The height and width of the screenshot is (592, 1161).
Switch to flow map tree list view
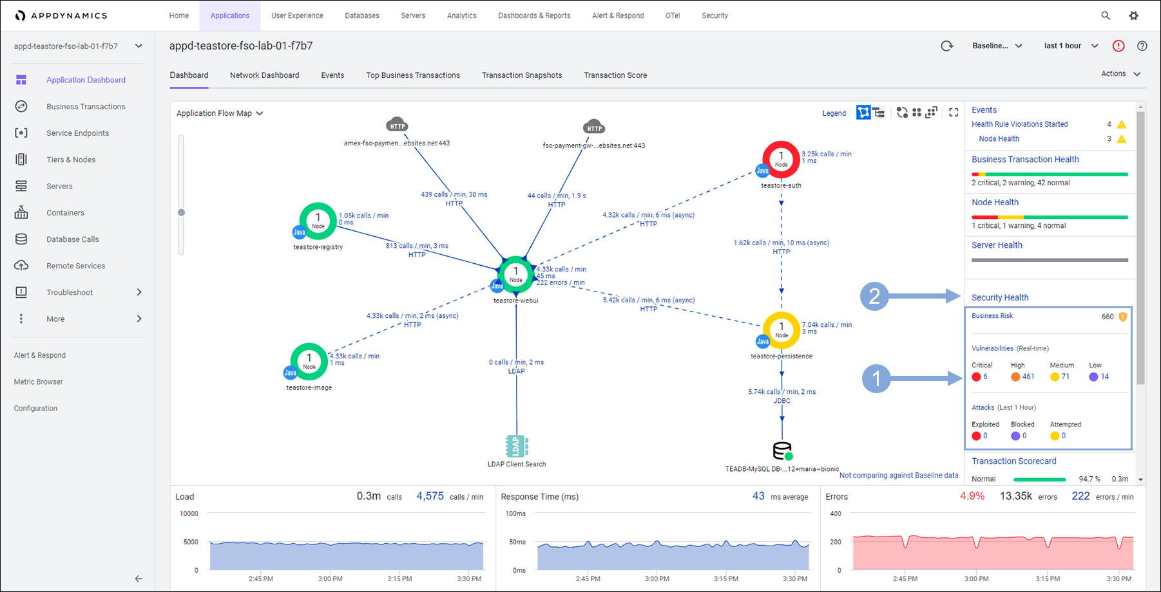(x=879, y=113)
